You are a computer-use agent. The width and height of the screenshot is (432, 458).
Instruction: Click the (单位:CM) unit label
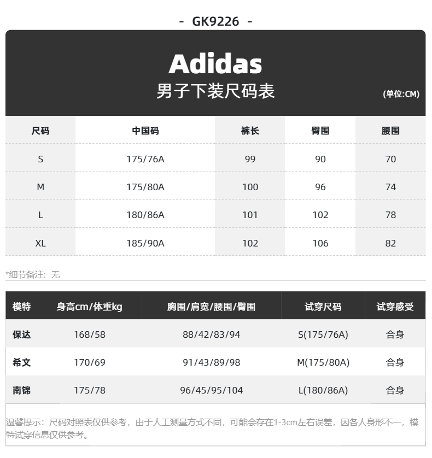401,94
